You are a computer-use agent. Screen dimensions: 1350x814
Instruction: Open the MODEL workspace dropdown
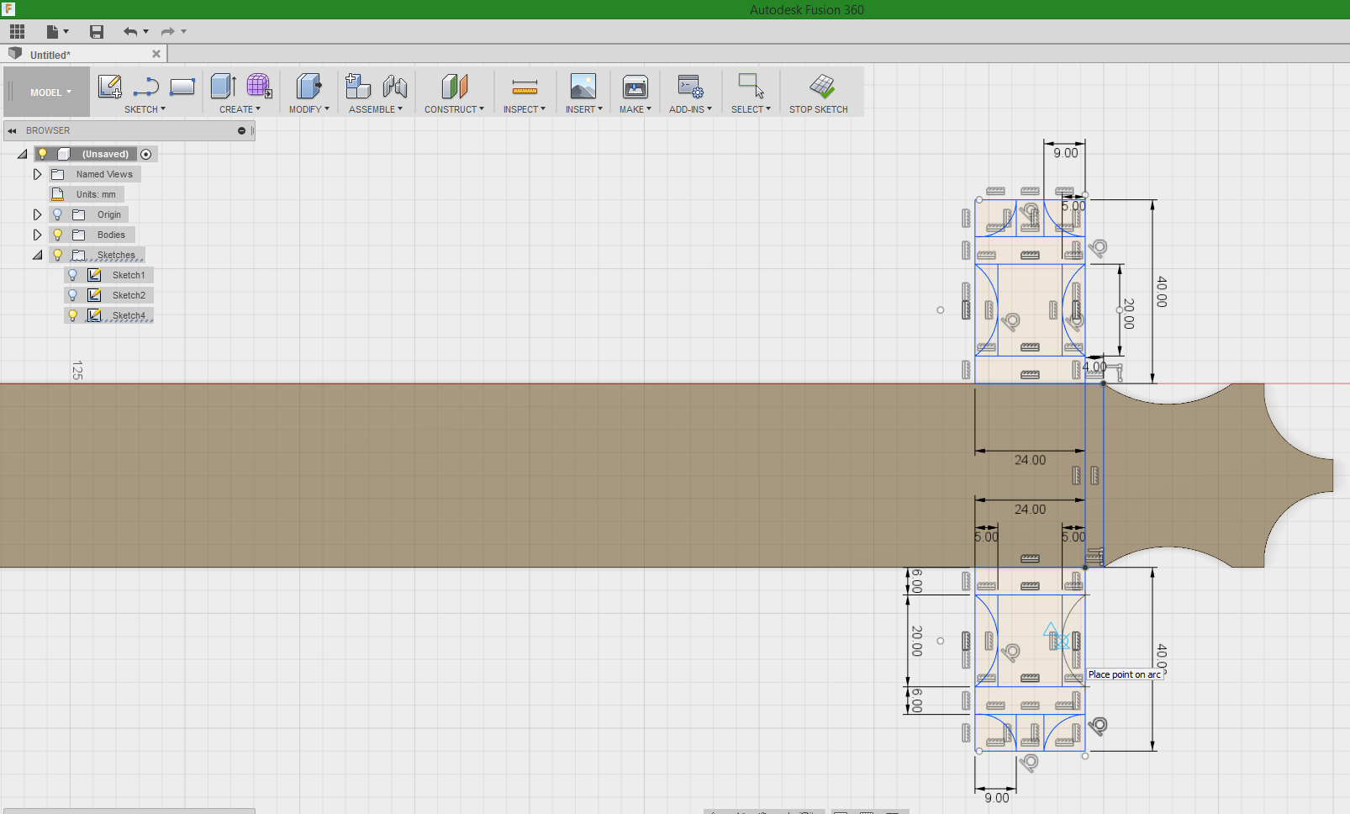[47, 92]
